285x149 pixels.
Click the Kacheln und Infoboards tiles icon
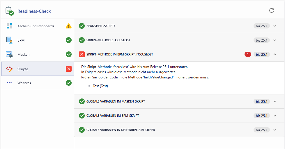pos(9,26)
